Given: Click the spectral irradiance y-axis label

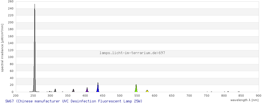Looking at the screenshot, I should (2, 48).
